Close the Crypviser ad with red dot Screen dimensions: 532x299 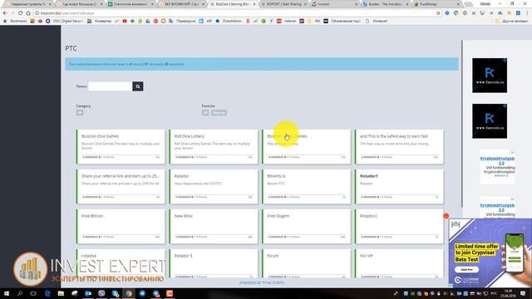[x=446, y=216]
